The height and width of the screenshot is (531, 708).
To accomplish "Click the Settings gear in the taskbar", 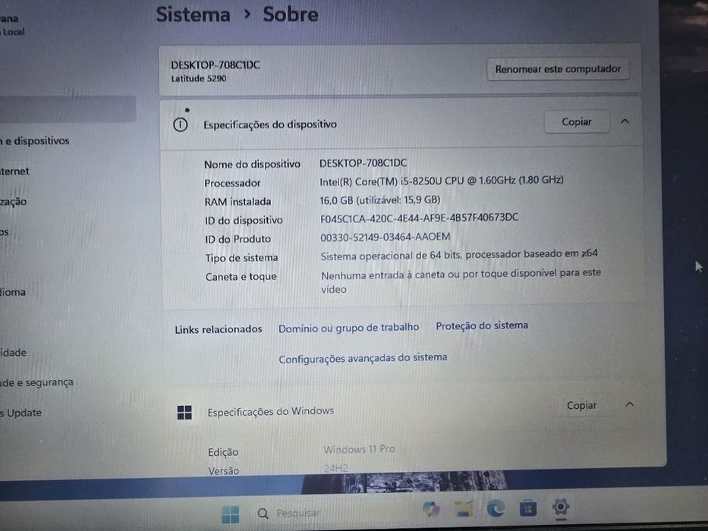I will [560, 507].
